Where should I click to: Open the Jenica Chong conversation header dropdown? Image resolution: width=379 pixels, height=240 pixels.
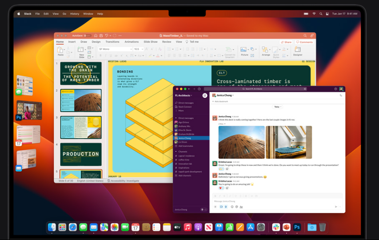click(x=224, y=95)
